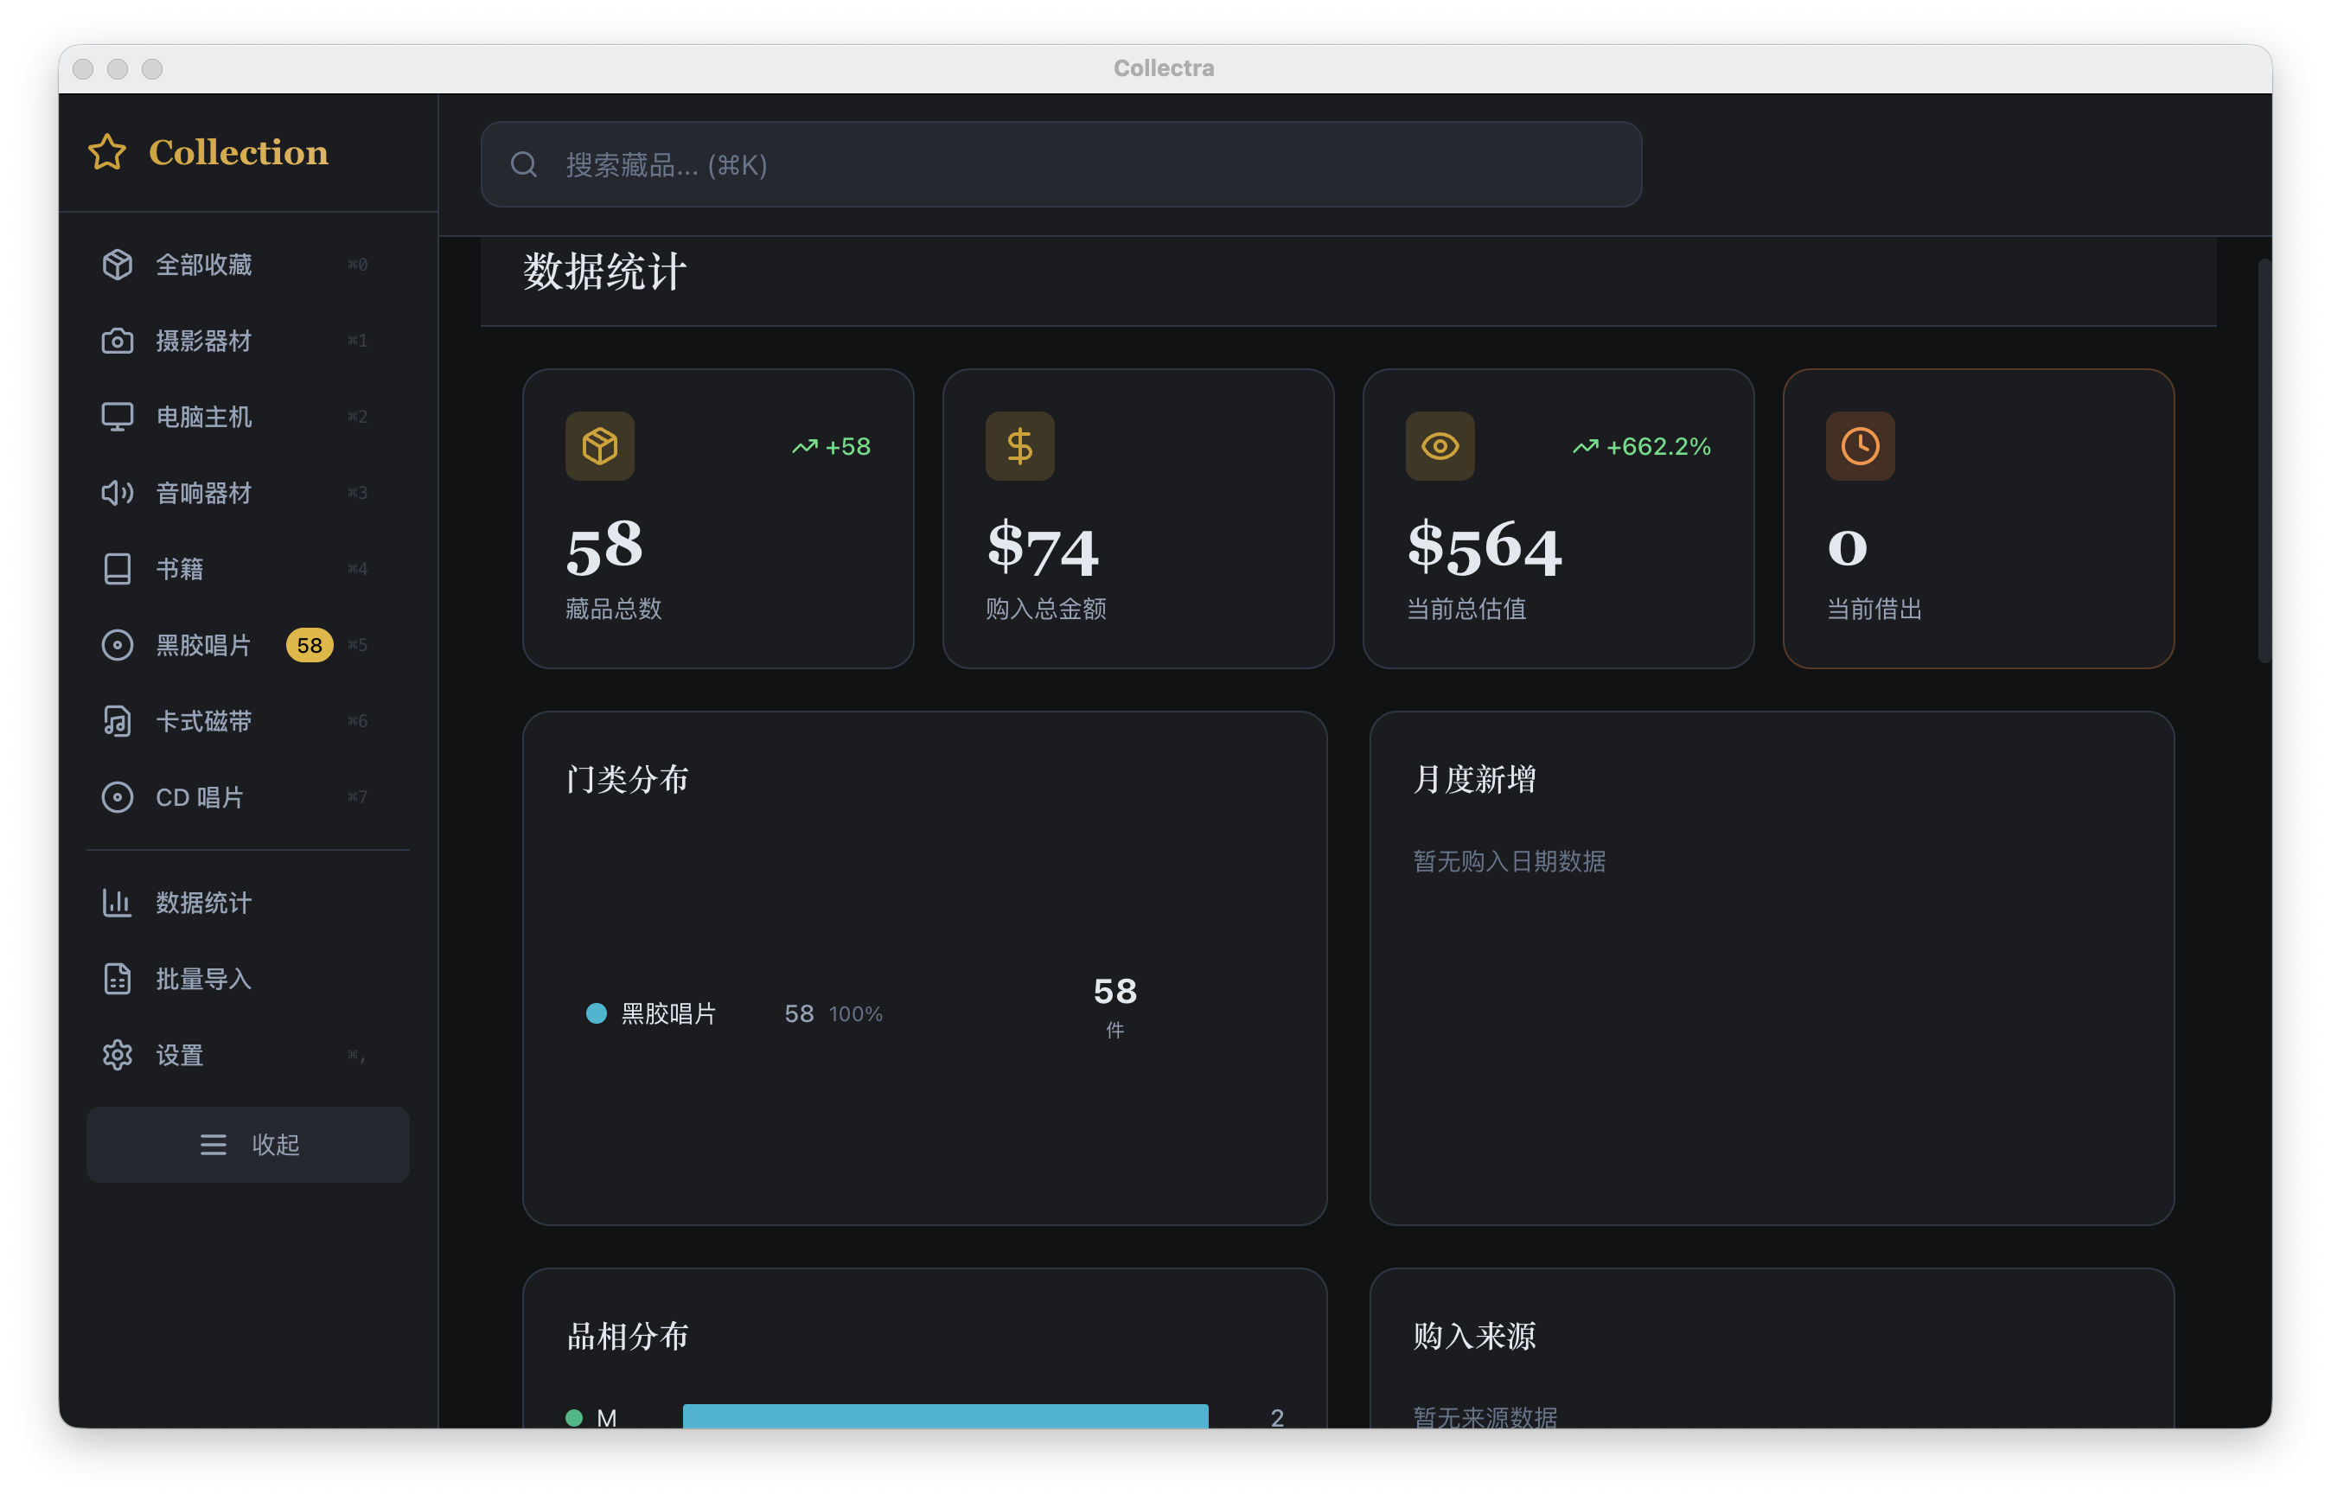Select the 摄影器材 camera icon
The height and width of the screenshot is (1501, 2331).
pyautogui.click(x=117, y=340)
